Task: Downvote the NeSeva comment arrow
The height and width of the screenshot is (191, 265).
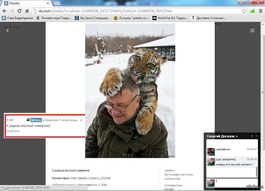Action: [22, 120]
